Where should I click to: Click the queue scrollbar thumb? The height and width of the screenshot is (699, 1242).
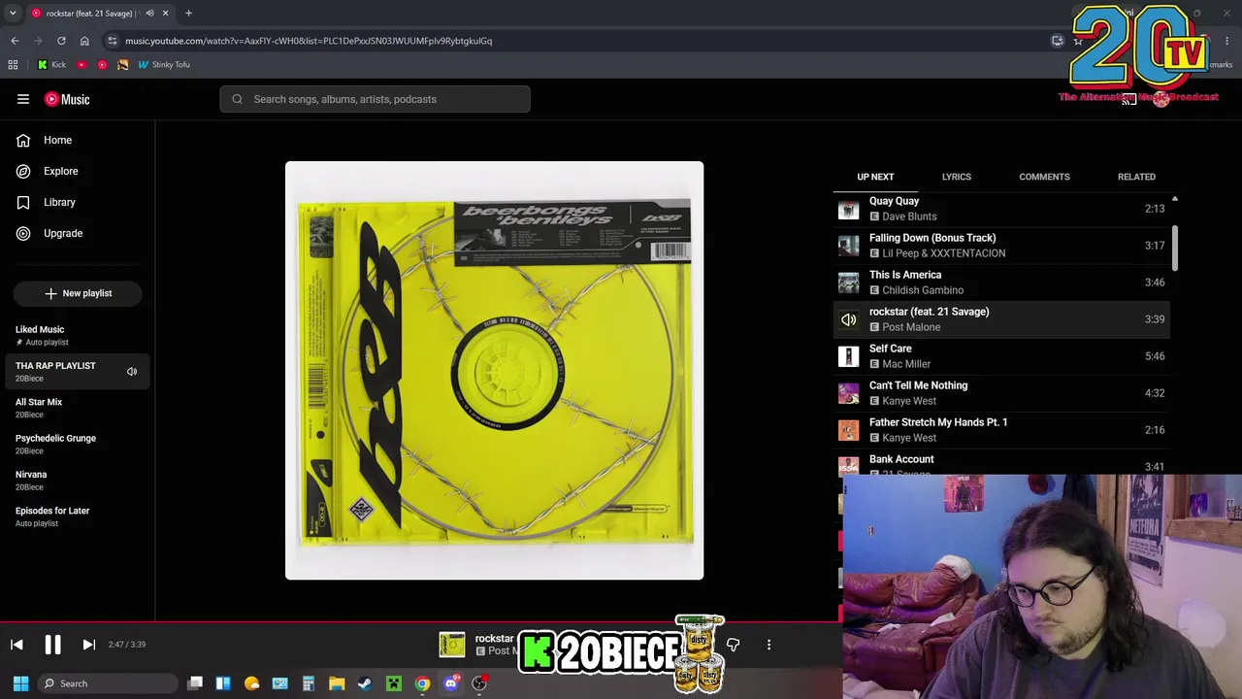[x=1174, y=248]
